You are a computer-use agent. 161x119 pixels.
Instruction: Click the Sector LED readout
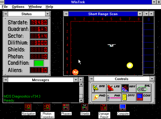point(39,36)
